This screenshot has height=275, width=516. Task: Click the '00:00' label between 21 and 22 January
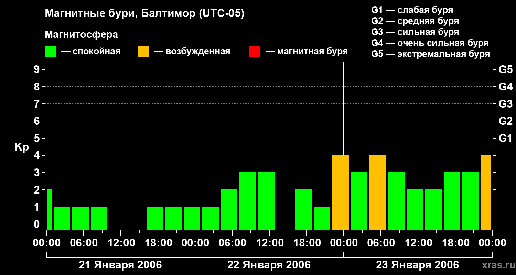coord(195,243)
